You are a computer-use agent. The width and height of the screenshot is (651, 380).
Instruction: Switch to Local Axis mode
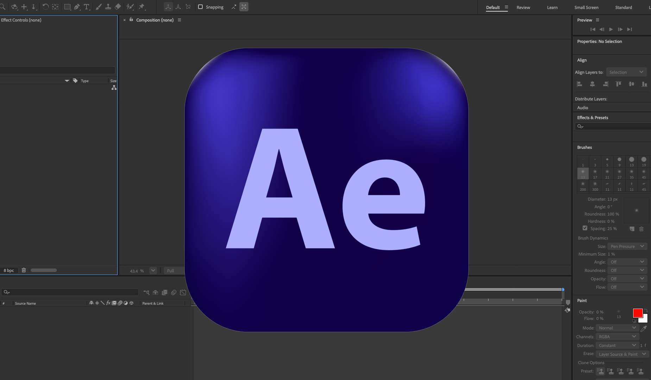(x=168, y=7)
